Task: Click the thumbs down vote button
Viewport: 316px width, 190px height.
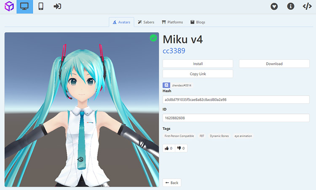Action: tap(181, 148)
